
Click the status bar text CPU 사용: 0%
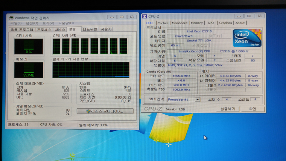pyautogui.click(x=51, y=124)
